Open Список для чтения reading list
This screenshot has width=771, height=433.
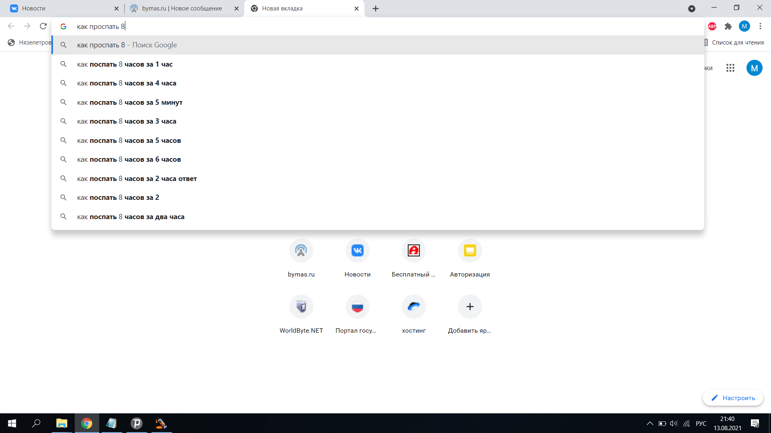pos(734,43)
